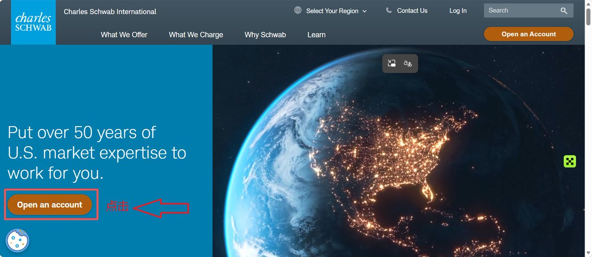Open the Why Schwab menu
Image resolution: width=592 pixels, height=257 pixels.
pos(265,35)
